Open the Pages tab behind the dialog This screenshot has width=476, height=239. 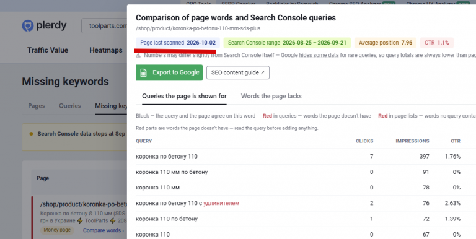[37, 106]
